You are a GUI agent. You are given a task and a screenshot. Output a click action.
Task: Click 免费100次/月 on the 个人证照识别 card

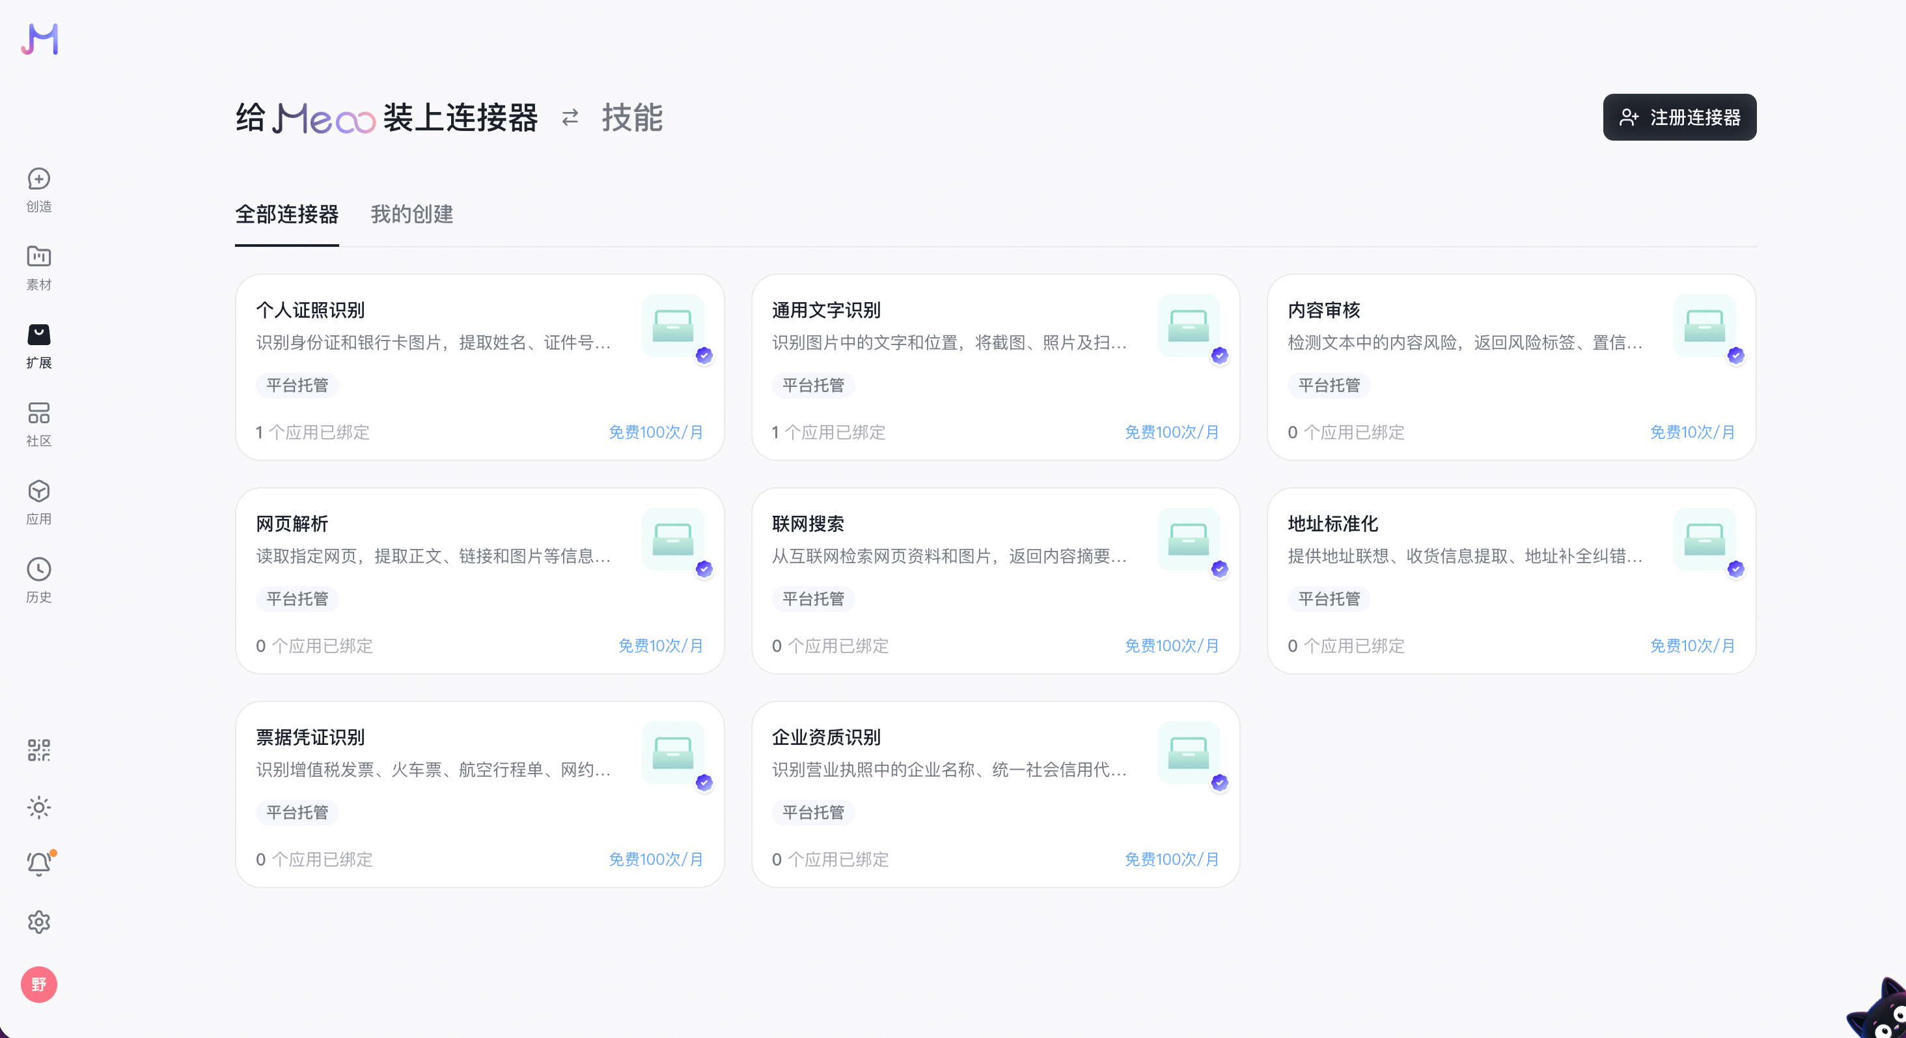click(x=656, y=432)
